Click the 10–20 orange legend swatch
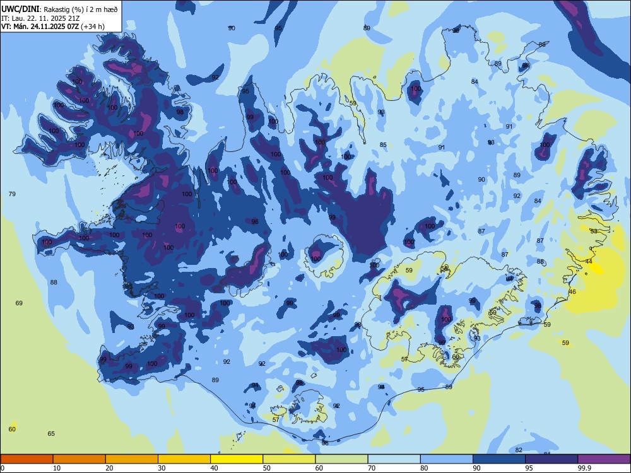This screenshot has width=631, height=473. [x=80, y=459]
